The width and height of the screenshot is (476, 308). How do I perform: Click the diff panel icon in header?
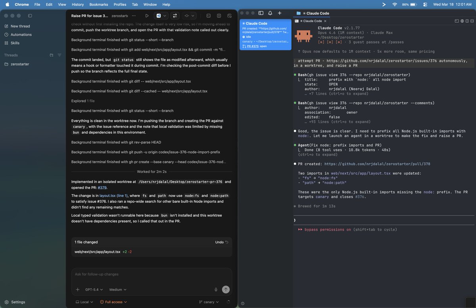219,15
